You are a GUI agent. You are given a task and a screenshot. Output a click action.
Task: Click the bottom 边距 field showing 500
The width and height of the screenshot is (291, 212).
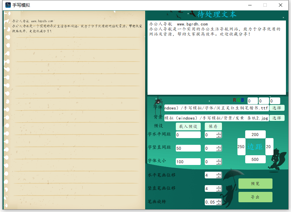click(x=255, y=159)
